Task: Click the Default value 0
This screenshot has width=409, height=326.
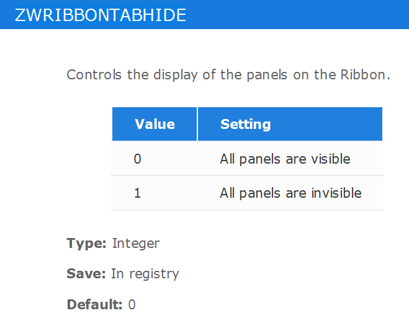Action: point(132,304)
